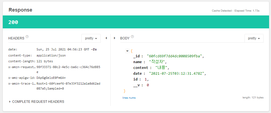Click the 200 status code bar

coord(135,22)
